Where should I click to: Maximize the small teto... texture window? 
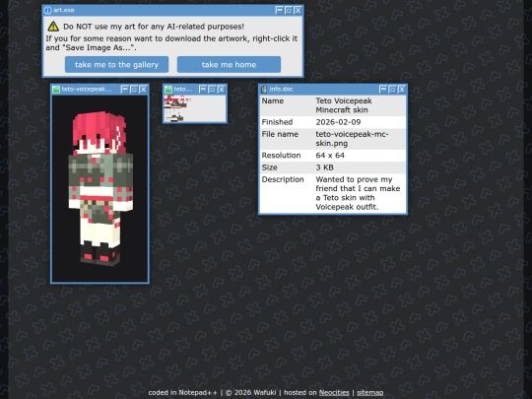tap(212, 90)
